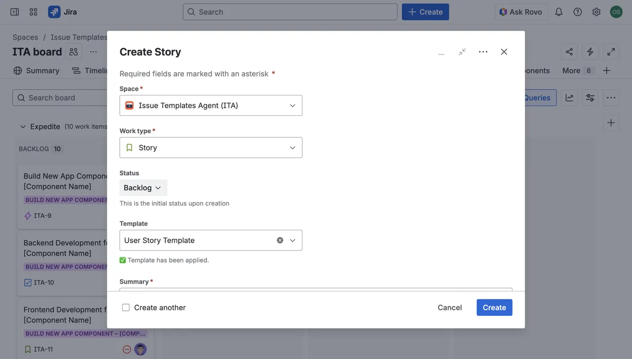This screenshot has height=359, width=632.
Task: Open the Space dropdown
Action: click(210, 106)
